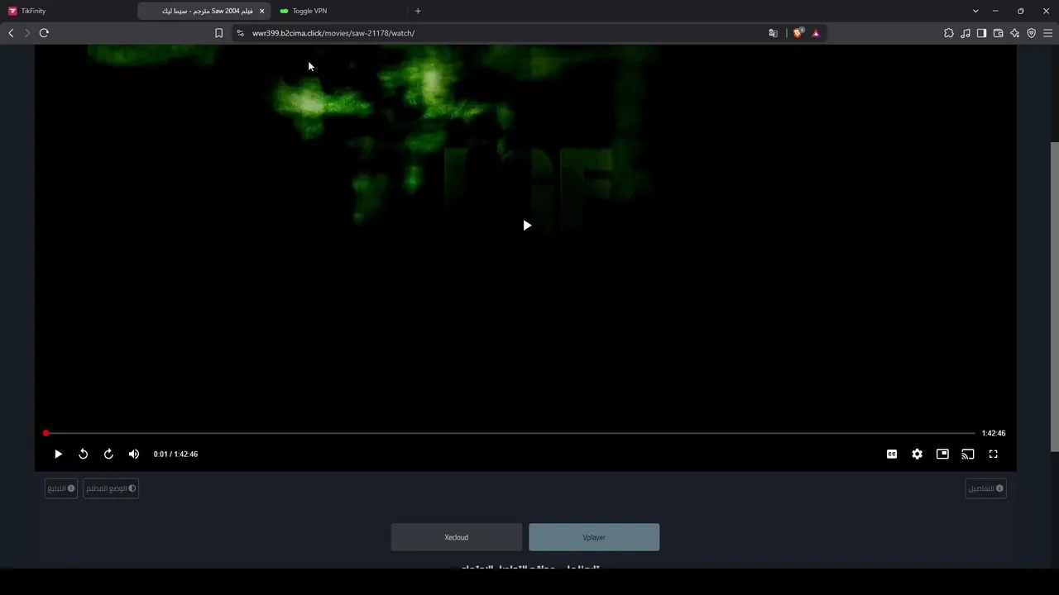
Task: Select the Xecloud server button
Action: tap(457, 537)
